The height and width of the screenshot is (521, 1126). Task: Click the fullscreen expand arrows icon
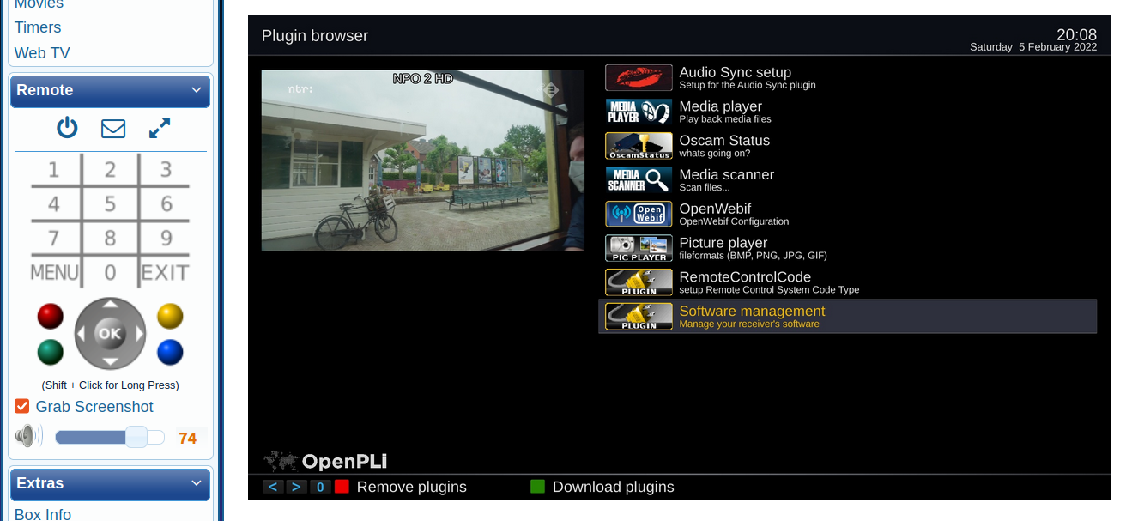tap(160, 128)
